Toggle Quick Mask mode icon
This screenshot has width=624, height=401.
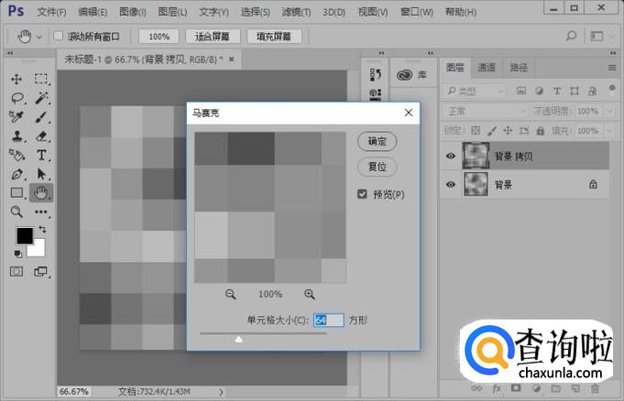point(16,272)
